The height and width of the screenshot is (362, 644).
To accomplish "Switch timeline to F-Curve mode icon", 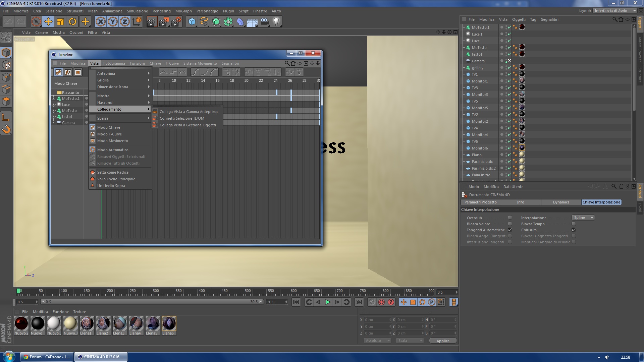I will (x=68, y=72).
